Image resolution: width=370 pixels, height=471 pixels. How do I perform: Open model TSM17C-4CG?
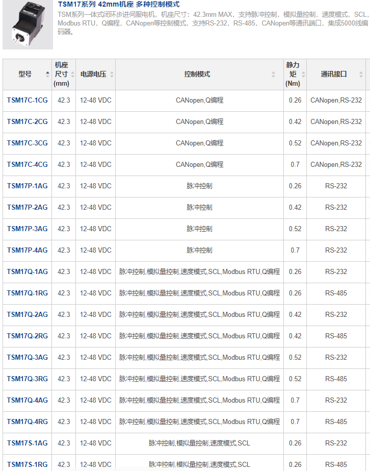click(x=28, y=165)
